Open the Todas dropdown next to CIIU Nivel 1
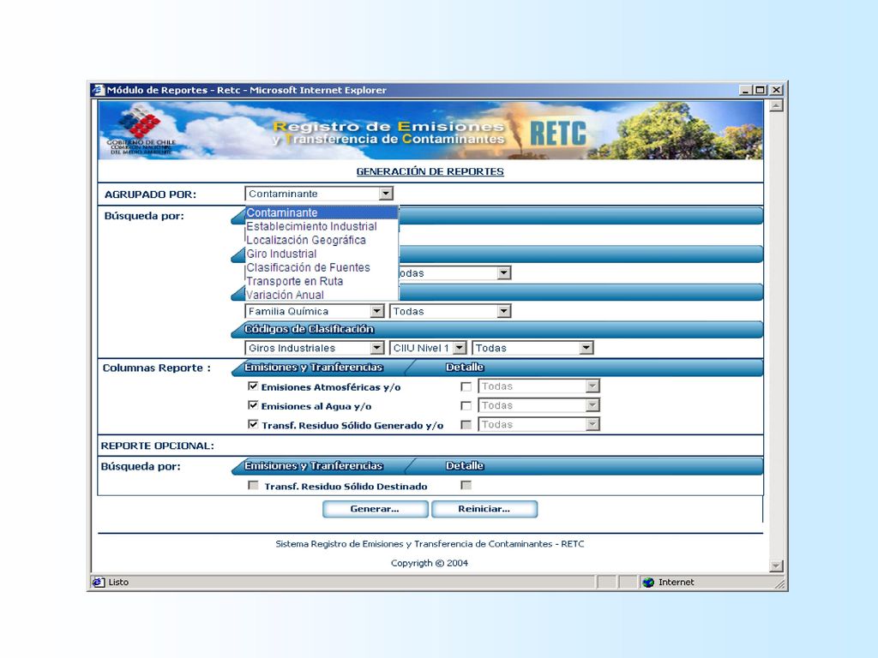Image resolution: width=878 pixels, height=658 pixels. coord(532,348)
